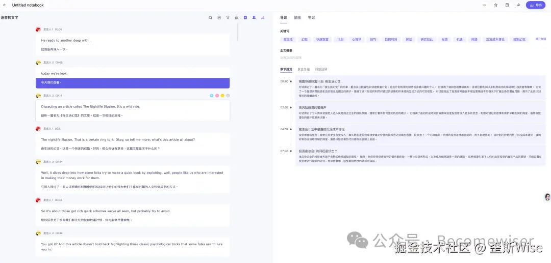Click the 00:17 speaker timestamp label
551x263 pixels.
[58, 129]
